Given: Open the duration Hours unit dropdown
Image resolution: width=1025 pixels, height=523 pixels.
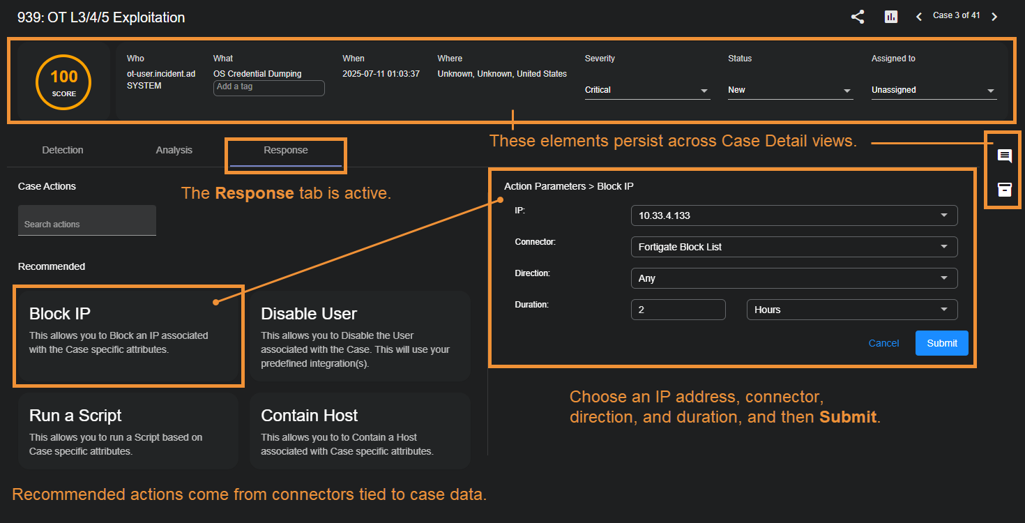Looking at the screenshot, I should [x=851, y=310].
